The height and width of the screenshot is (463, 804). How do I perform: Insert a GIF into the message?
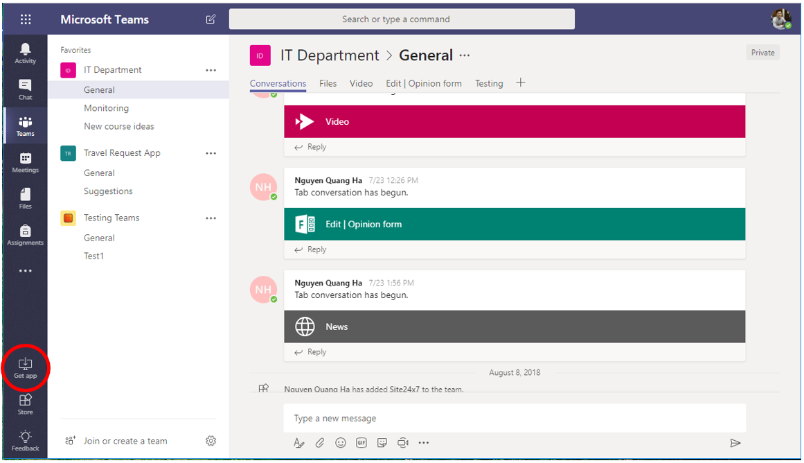361,442
